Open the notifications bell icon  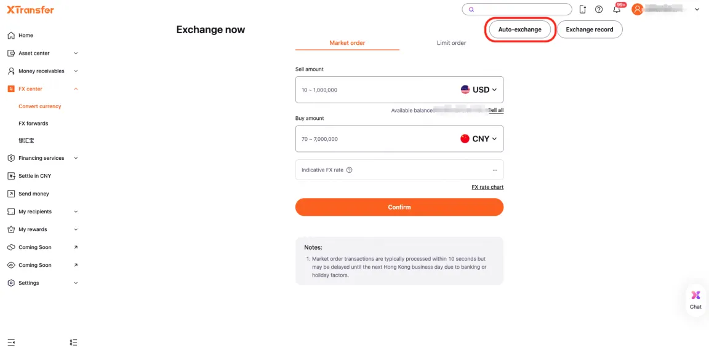[616, 9]
